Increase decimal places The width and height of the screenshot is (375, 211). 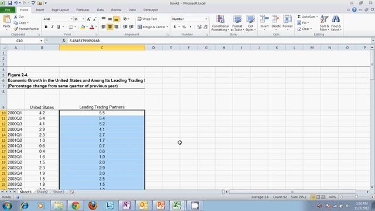pos(199,27)
